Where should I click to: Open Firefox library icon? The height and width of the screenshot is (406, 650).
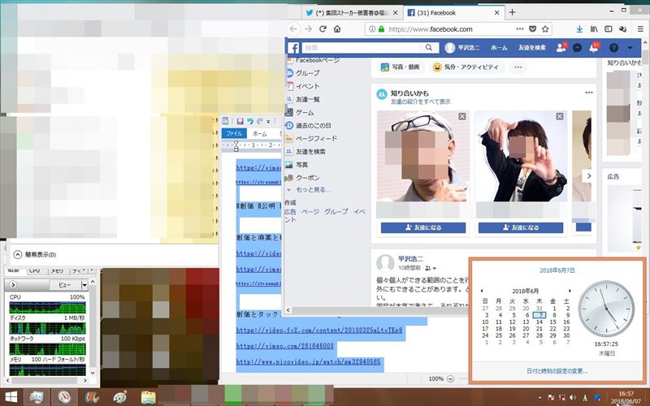[x=594, y=29]
